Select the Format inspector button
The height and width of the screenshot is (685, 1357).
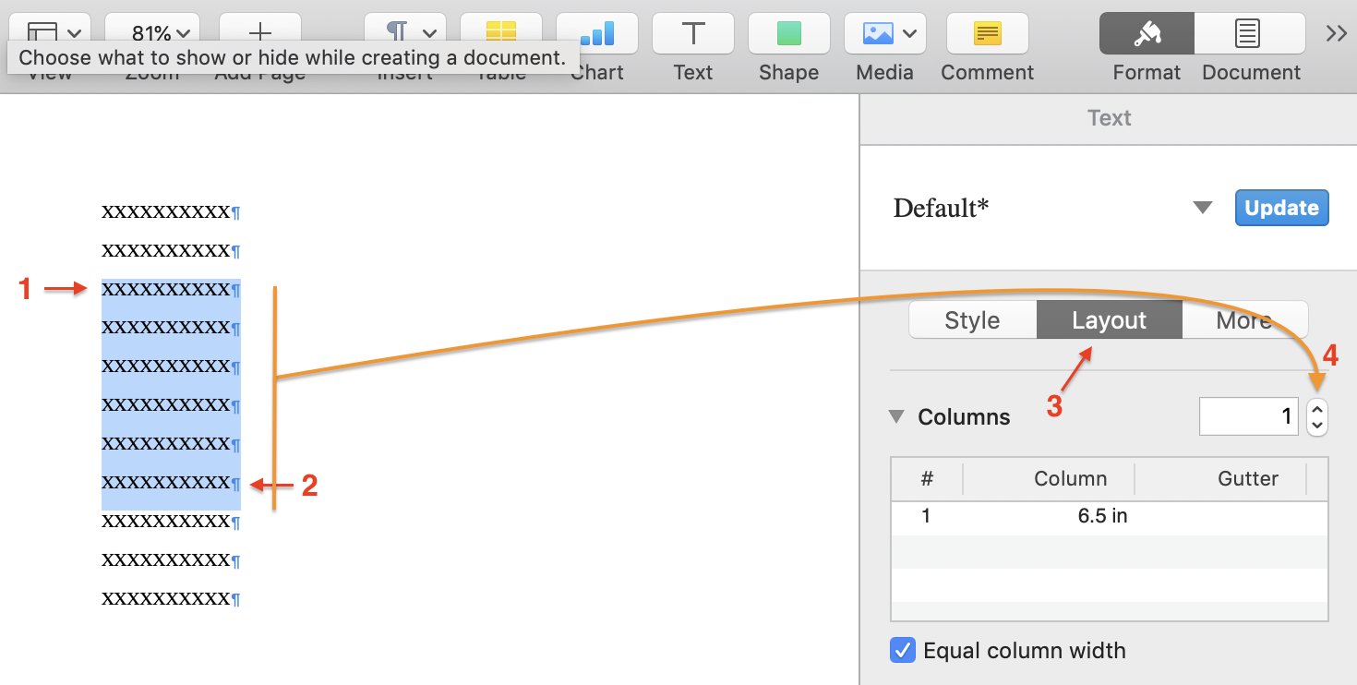point(1147,33)
